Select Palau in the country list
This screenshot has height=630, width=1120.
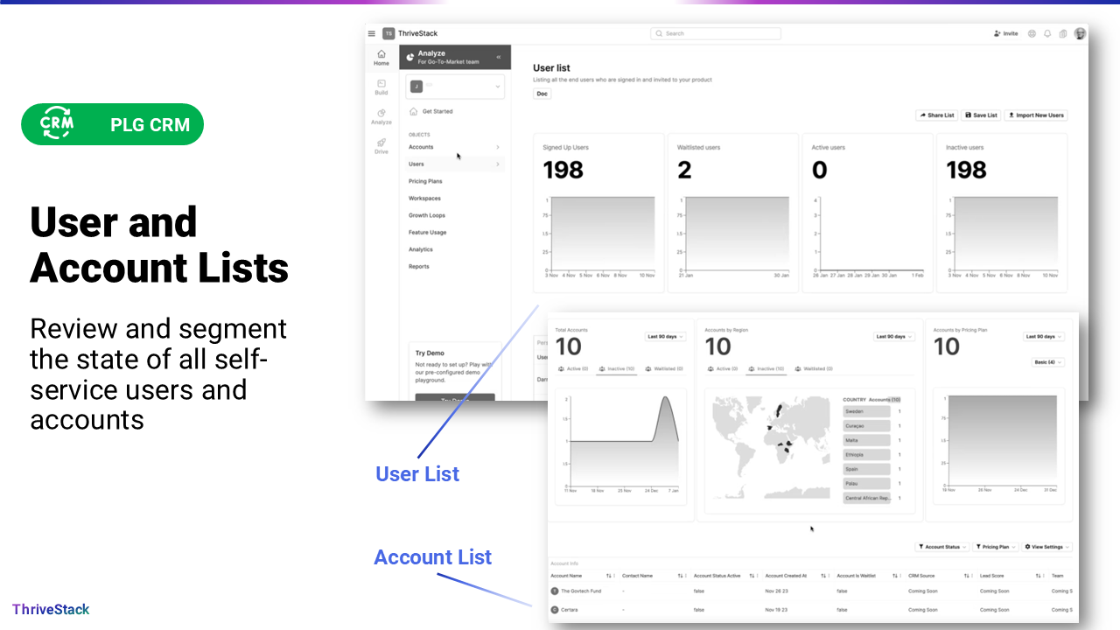(x=867, y=484)
